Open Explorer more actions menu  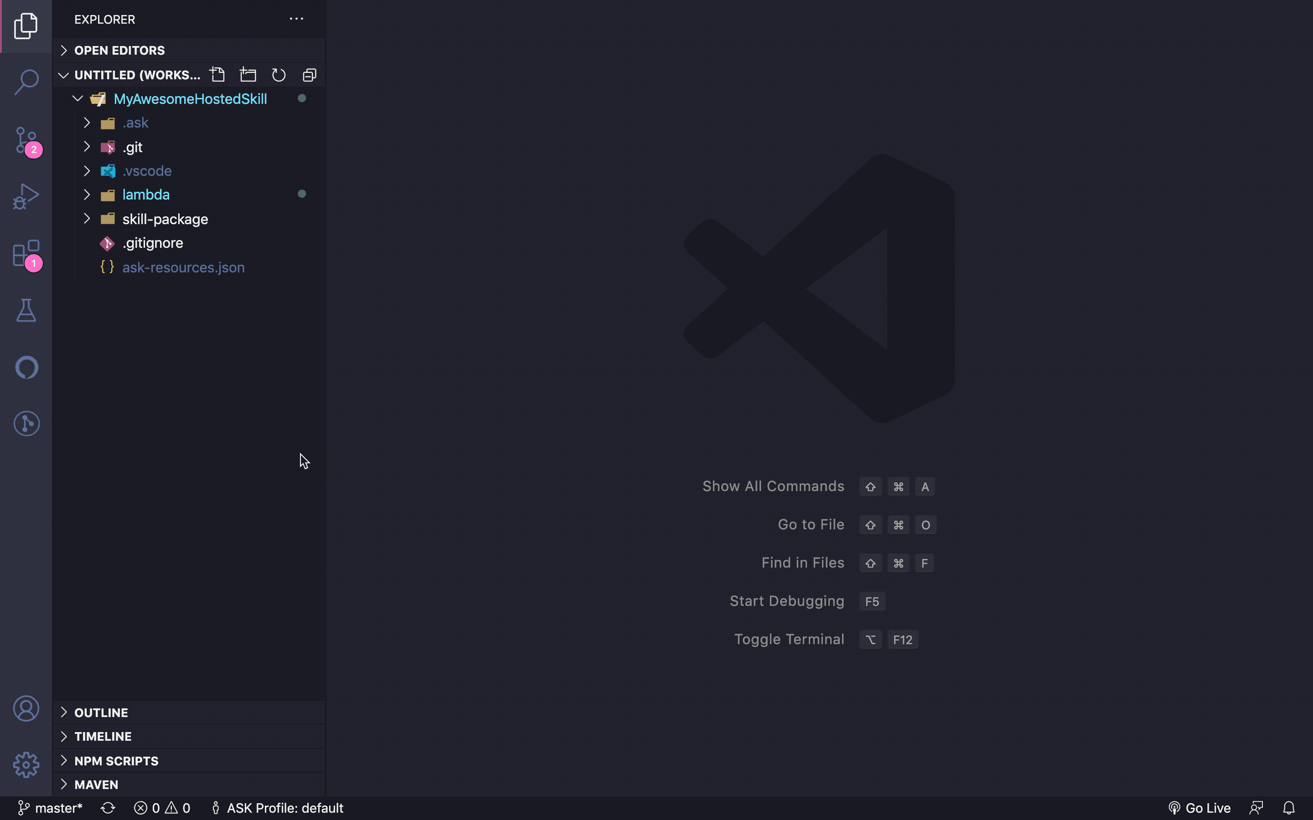pyautogui.click(x=296, y=19)
